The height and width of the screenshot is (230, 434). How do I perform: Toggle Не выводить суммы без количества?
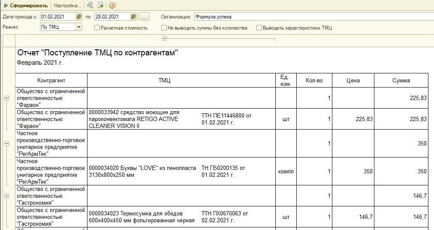[164, 28]
